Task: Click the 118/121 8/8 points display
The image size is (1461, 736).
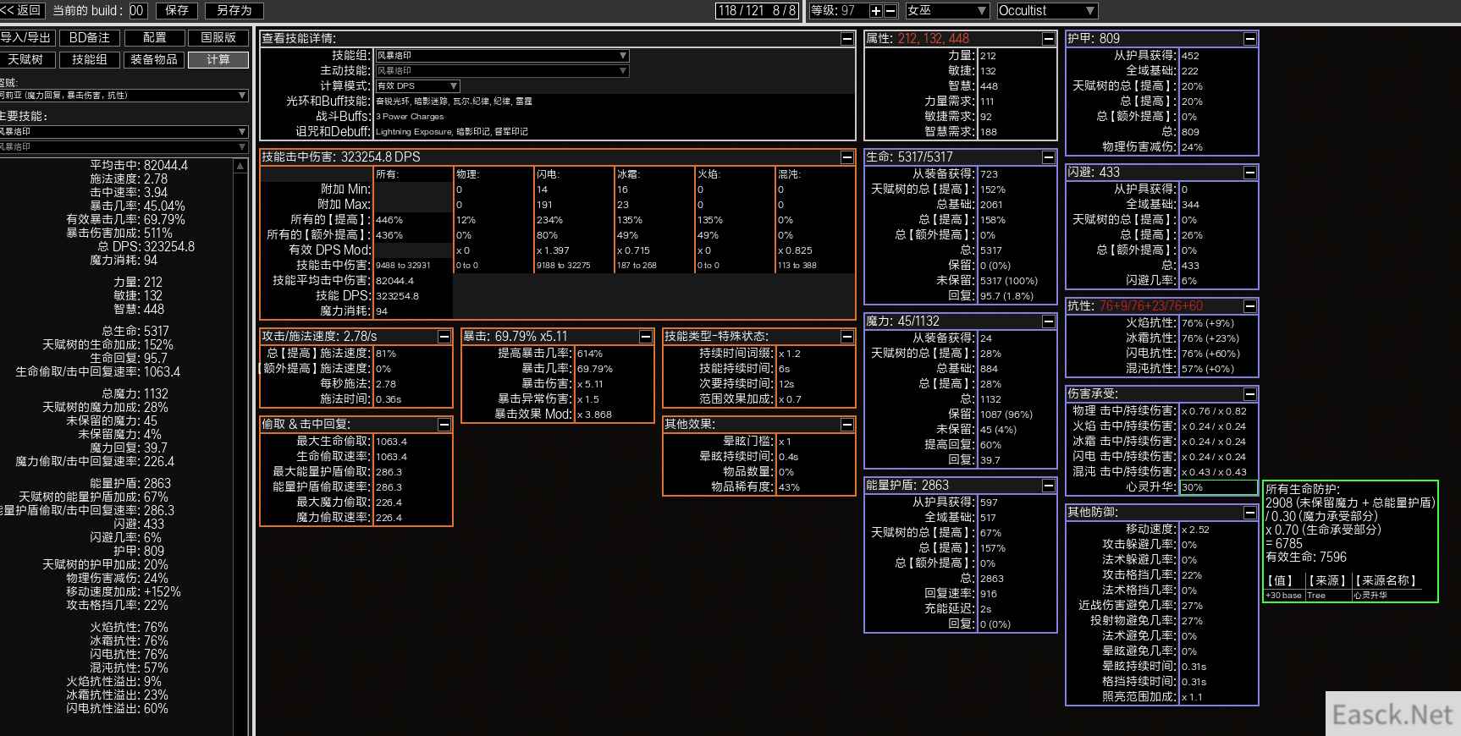Action: click(757, 11)
